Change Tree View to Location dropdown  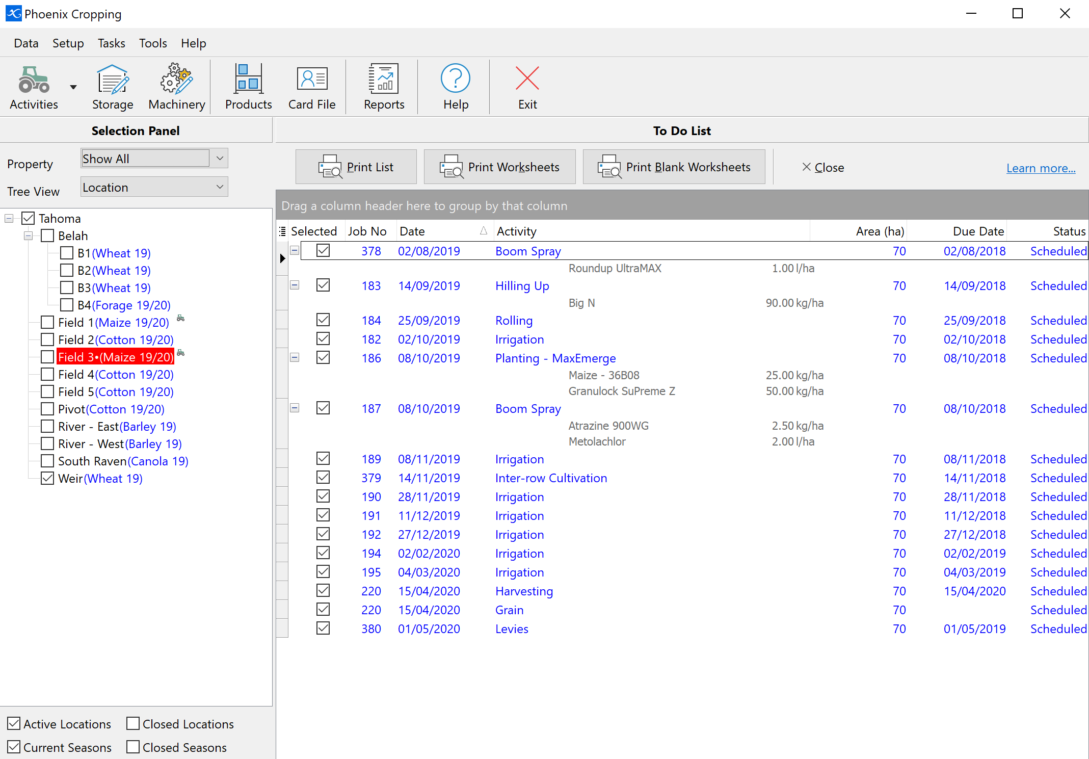[152, 187]
